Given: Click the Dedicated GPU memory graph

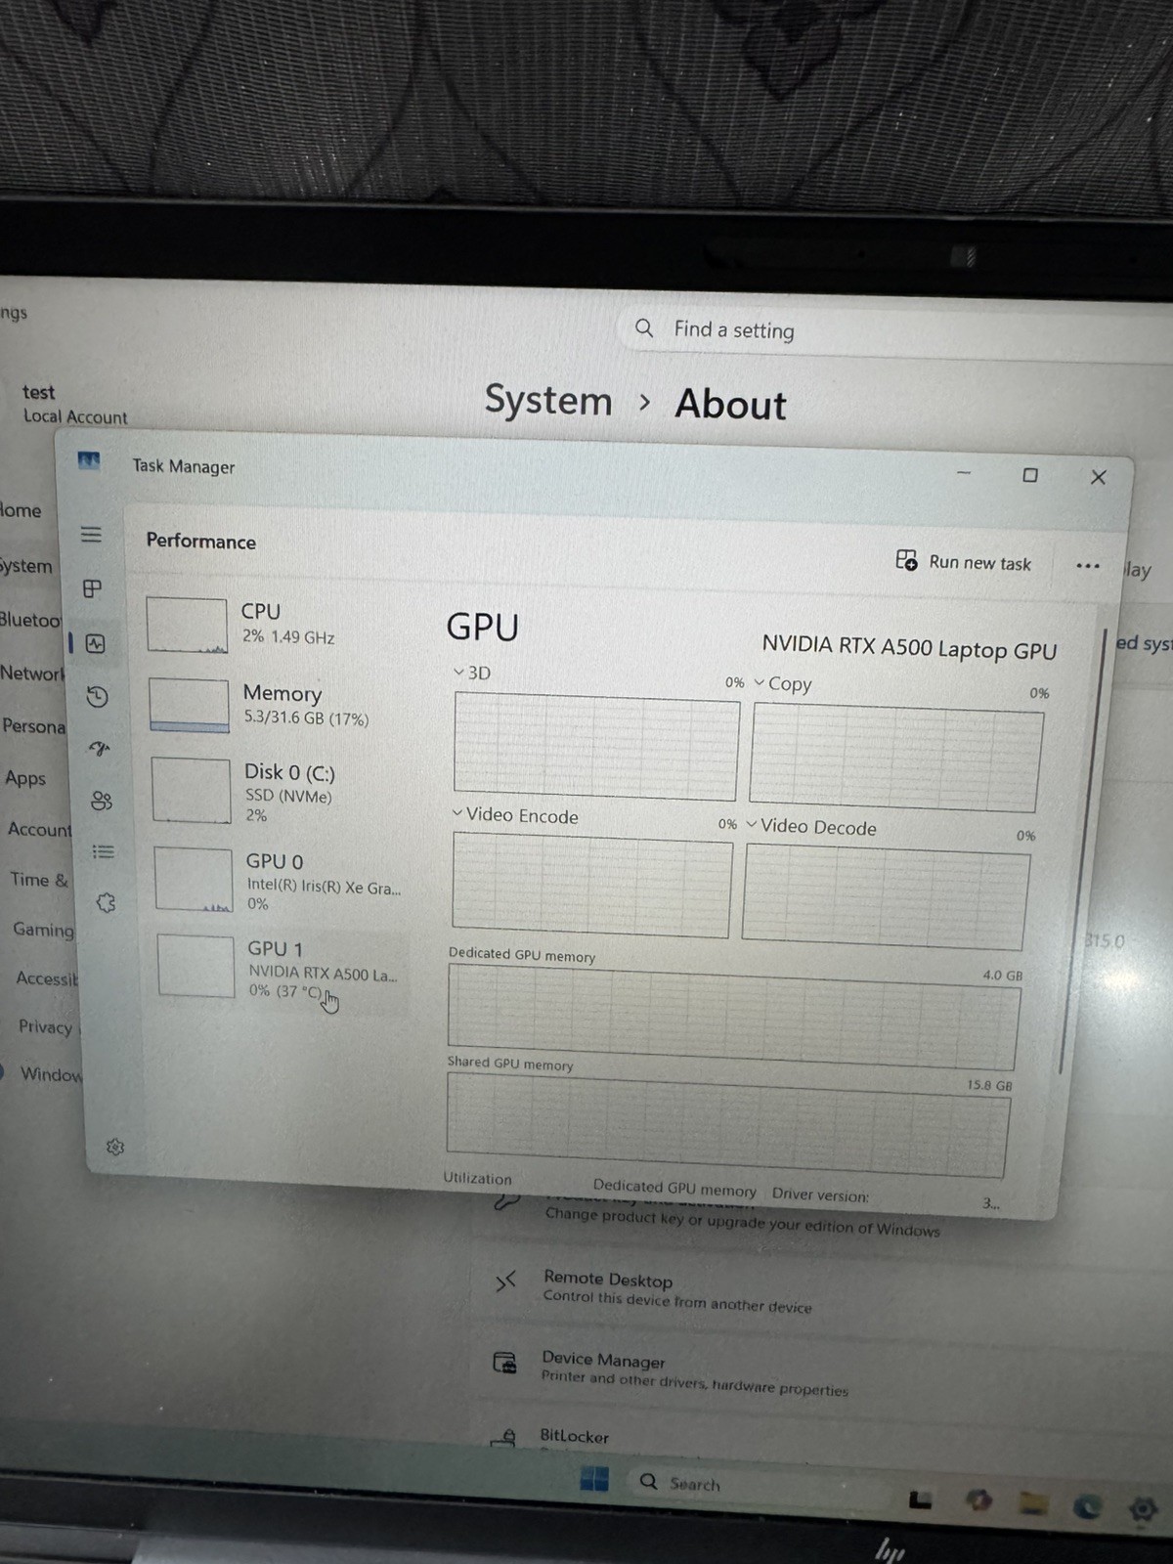Looking at the screenshot, I should coord(733,1017).
